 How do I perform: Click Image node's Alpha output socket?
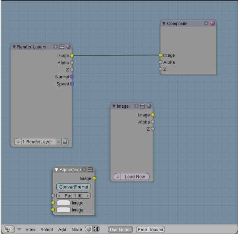(153, 122)
